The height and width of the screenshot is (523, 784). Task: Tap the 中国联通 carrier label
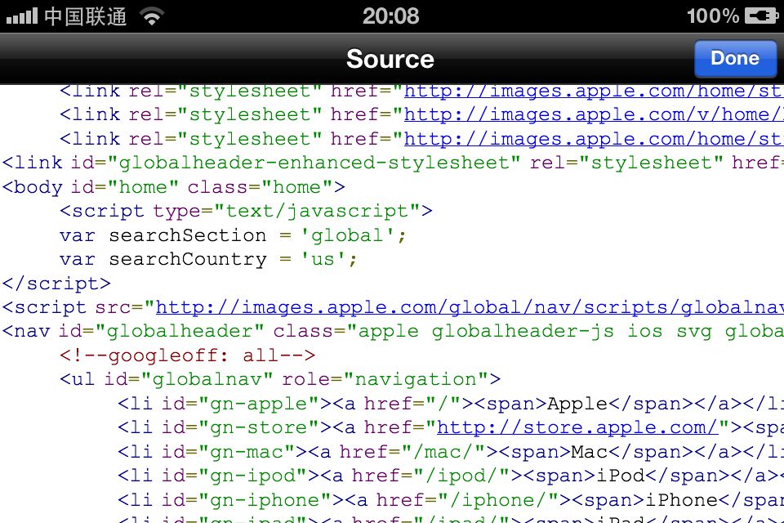85,16
